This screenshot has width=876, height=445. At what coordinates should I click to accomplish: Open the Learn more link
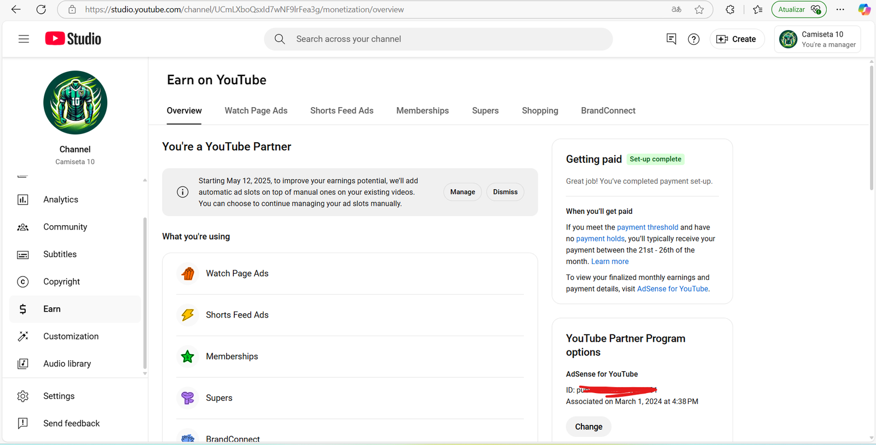tap(610, 262)
